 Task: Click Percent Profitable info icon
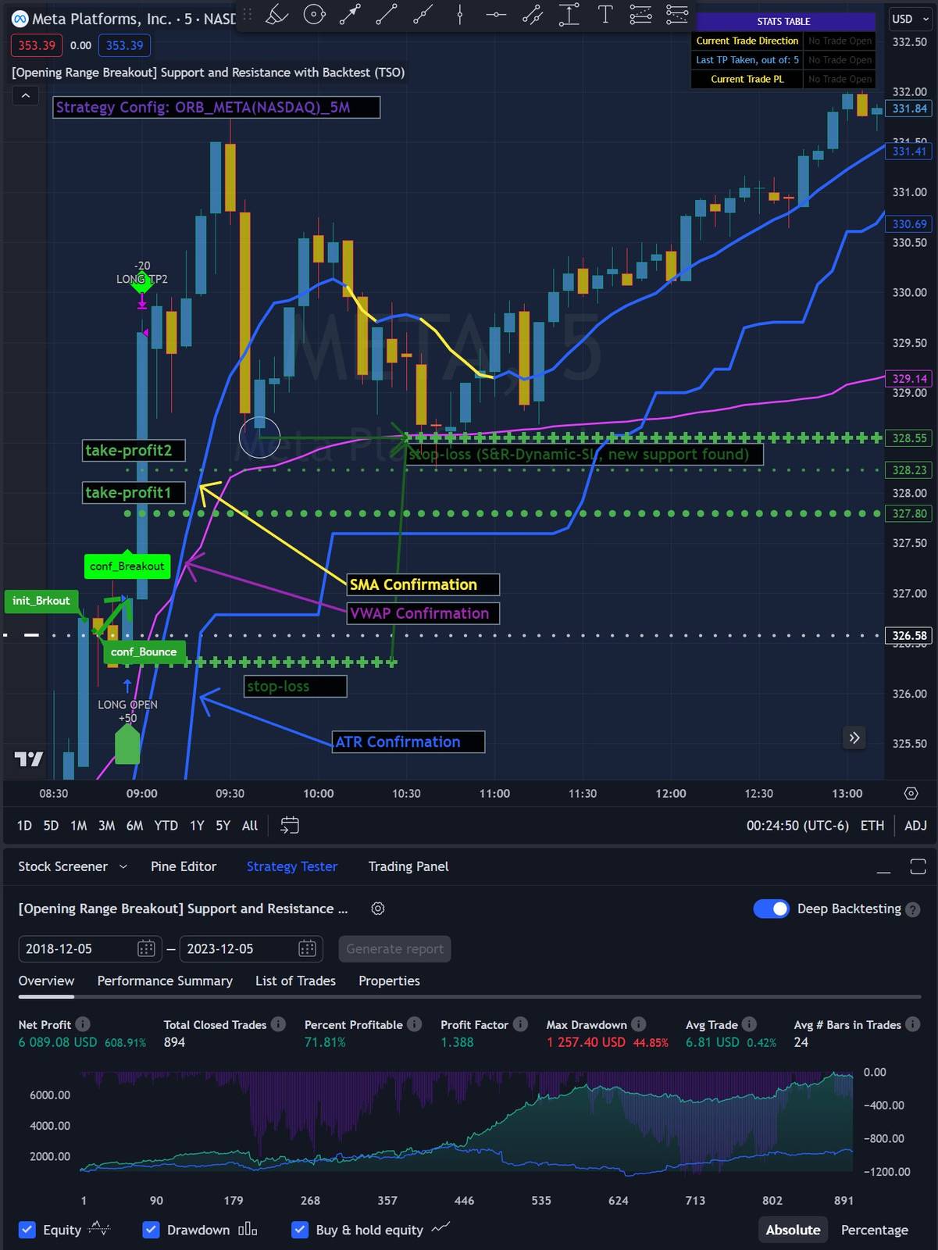click(415, 1024)
